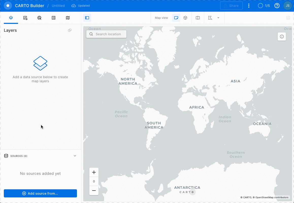Open the Basemap panel icon
The image size is (294, 203).
pos(68,18)
